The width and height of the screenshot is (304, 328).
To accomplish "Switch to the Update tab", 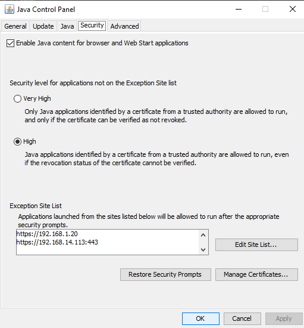I will pyautogui.click(x=43, y=26).
